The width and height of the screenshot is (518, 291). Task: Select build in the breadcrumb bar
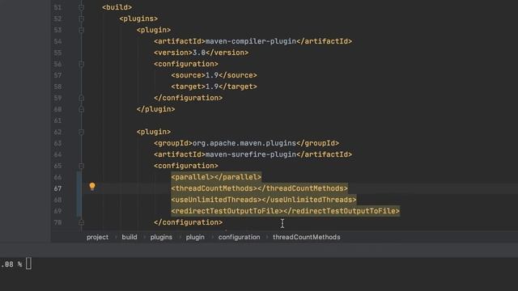(129, 237)
